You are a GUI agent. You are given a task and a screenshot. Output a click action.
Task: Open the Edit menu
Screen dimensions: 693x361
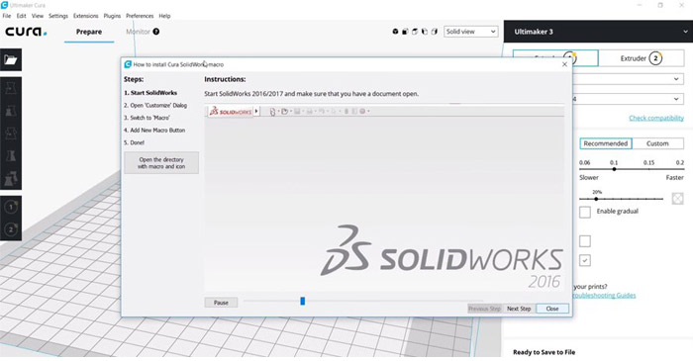21,16
